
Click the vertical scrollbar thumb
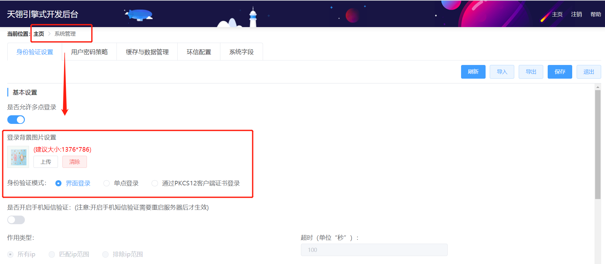pyautogui.click(x=598, y=145)
